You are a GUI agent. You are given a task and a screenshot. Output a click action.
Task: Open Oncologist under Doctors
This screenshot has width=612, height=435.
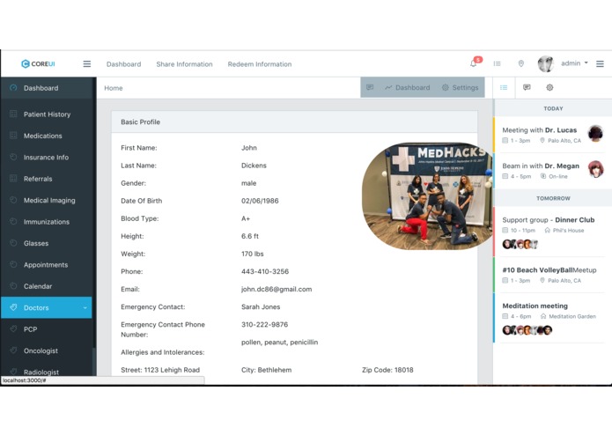tap(47, 350)
